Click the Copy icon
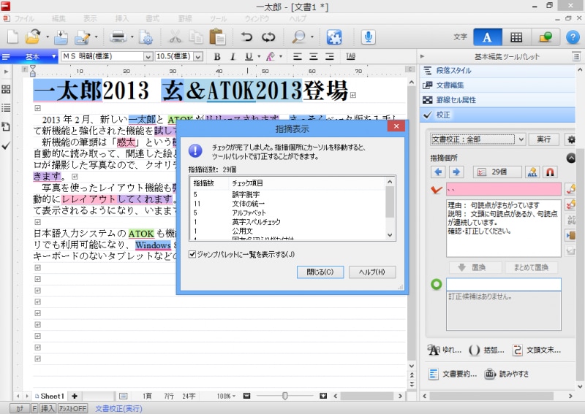 [196, 37]
